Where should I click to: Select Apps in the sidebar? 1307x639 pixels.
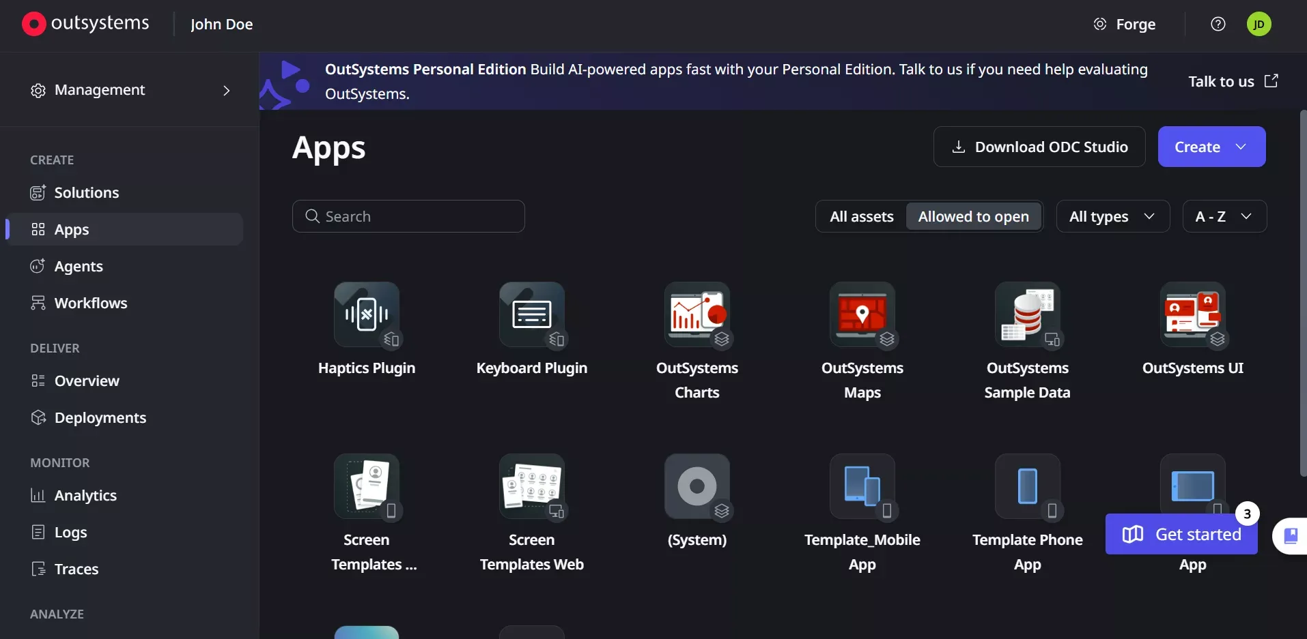pos(126,229)
